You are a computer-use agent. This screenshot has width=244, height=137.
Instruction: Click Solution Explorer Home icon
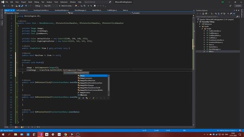203,14
